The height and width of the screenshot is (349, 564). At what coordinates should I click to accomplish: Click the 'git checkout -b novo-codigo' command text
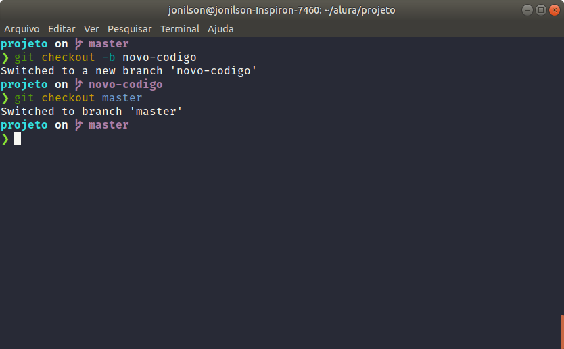pos(105,57)
